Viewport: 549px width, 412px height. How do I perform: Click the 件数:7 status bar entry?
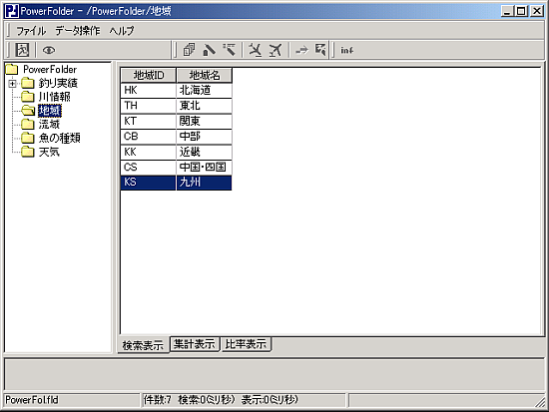(157, 400)
